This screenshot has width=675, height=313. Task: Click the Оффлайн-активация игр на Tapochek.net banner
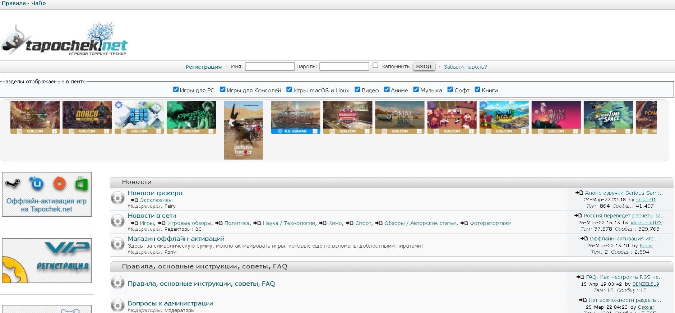[x=47, y=194]
